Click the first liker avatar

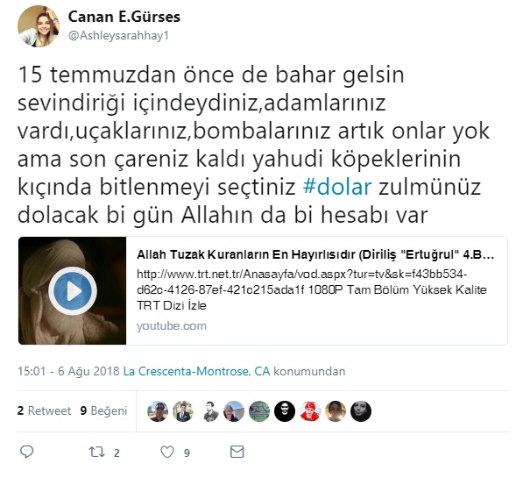click(x=158, y=411)
